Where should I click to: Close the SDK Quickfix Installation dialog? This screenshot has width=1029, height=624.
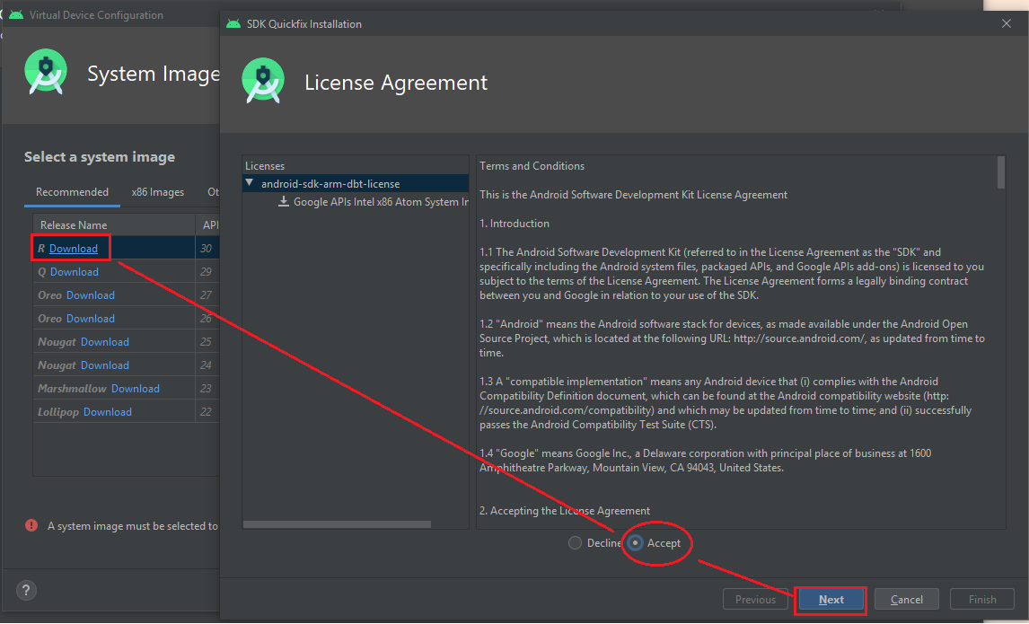pos(1006,23)
